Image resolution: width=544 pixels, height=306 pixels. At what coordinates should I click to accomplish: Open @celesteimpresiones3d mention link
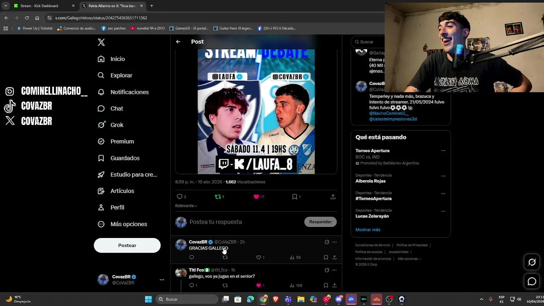[x=393, y=119]
